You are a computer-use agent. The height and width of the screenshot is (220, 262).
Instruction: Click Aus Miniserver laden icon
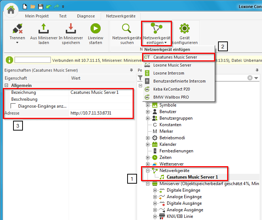tap(44, 29)
